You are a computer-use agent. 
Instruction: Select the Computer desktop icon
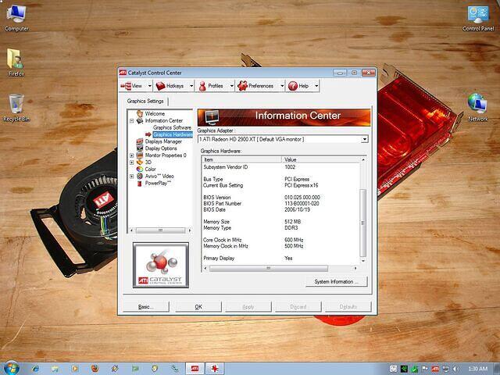[x=16, y=19]
